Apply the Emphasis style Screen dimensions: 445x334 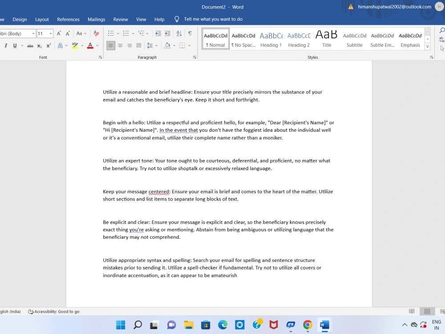[x=410, y=39]
